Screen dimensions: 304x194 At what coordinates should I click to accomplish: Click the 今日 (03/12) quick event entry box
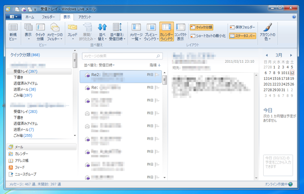point(278,165)
